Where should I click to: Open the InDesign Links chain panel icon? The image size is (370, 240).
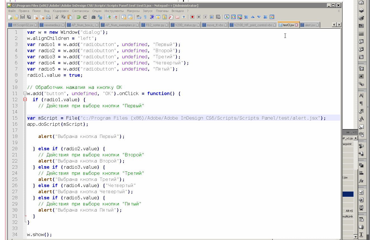361,84
